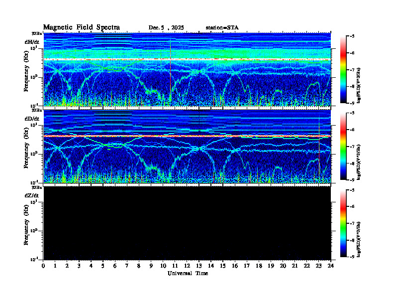Click the -6 tick on dD/dt color bar
The image size is (394, 305).
coord(352,130)
